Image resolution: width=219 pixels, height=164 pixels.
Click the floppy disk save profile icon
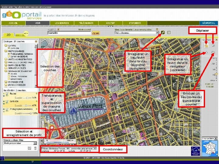[x=30, y=148]
